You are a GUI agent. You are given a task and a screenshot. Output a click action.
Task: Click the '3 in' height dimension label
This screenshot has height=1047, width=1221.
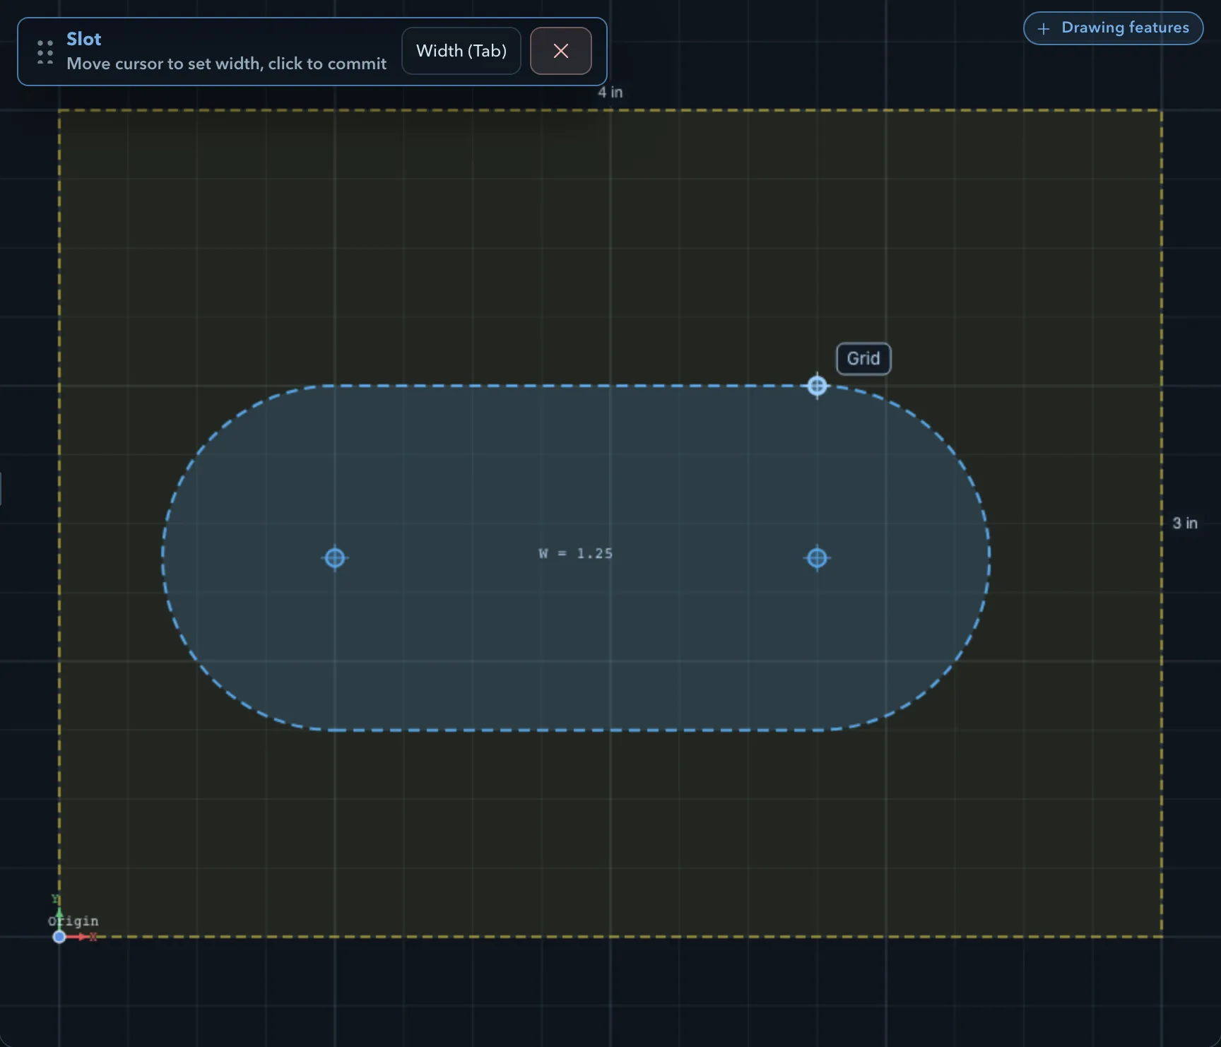pyautogui.click(x=1185, y=523)
